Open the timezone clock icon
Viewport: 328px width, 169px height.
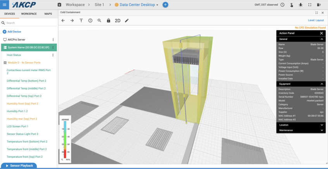click(x=282, y=5)
